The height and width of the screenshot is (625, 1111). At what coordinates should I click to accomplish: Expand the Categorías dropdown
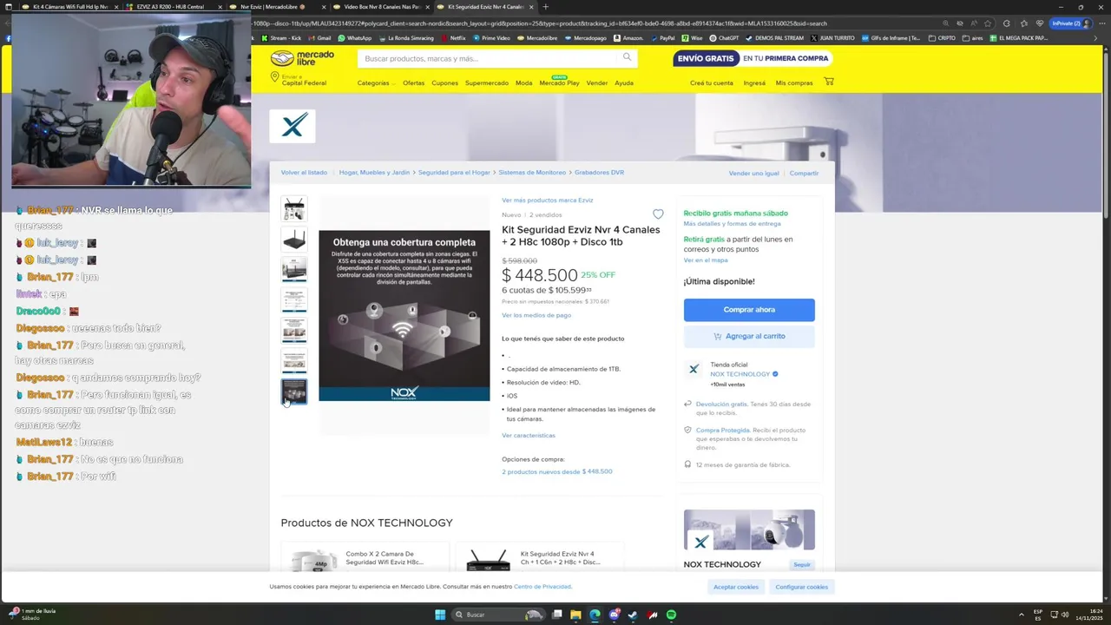click(376, 82)
